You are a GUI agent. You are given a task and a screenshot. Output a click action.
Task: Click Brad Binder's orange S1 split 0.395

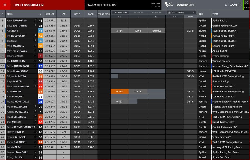[x=119, y=92]
